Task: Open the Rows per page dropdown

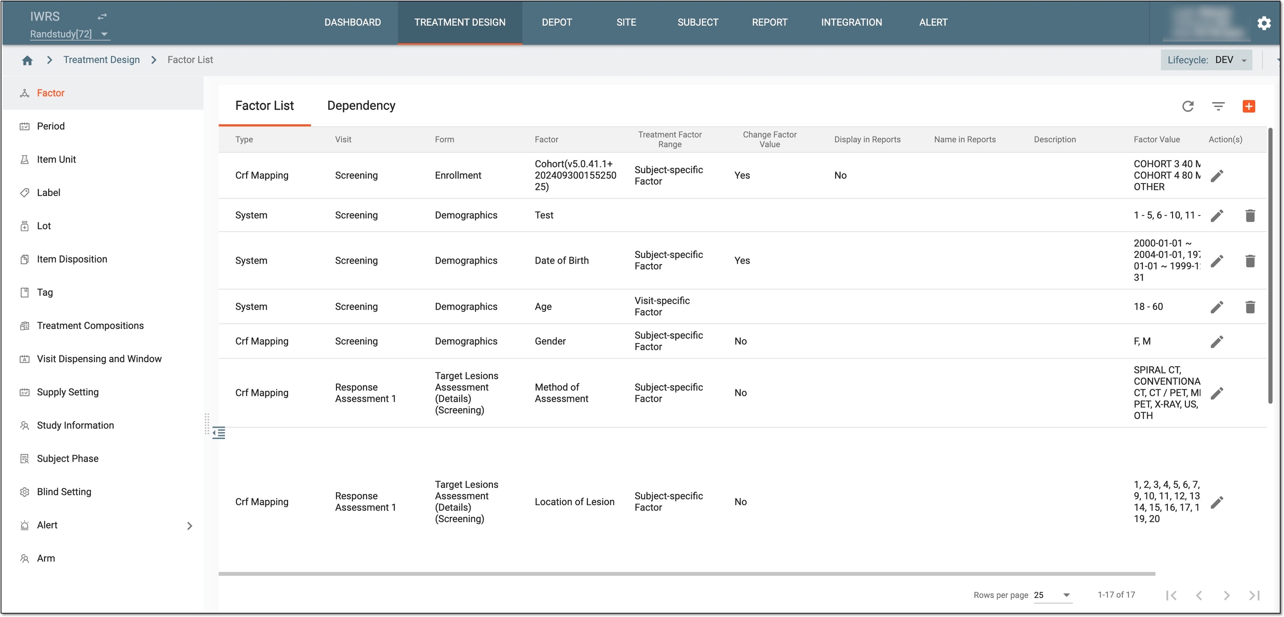Action: pos(1052,595)
